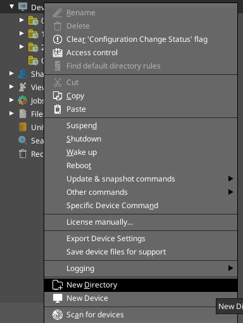Screen dimensions: 243x323
Task: Click the first device folder icon
Action: click(x=33, y=20)
